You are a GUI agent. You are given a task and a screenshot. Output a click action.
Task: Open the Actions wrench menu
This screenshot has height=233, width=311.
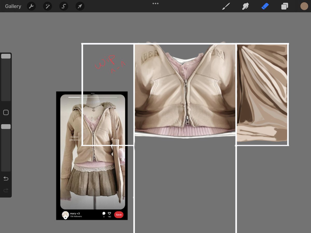click(x=31, y=6)
